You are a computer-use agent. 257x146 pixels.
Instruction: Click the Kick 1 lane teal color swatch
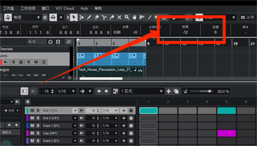pyautogui.click(x=27, y=111)
